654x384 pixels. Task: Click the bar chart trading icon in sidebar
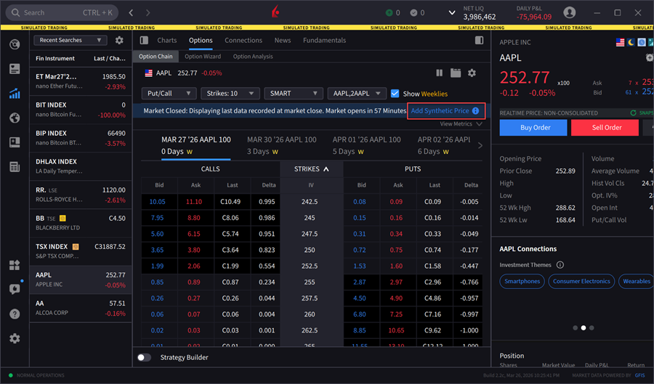[x=15, y=94]
